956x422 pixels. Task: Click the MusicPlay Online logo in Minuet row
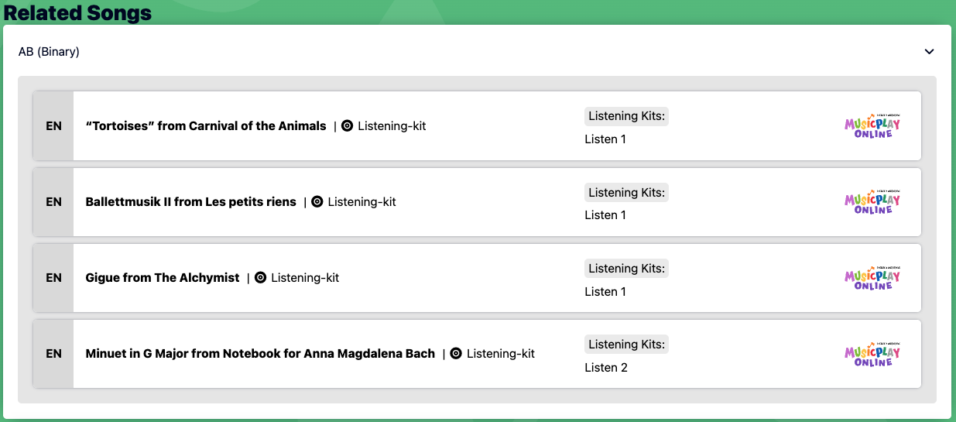point(872,354)
